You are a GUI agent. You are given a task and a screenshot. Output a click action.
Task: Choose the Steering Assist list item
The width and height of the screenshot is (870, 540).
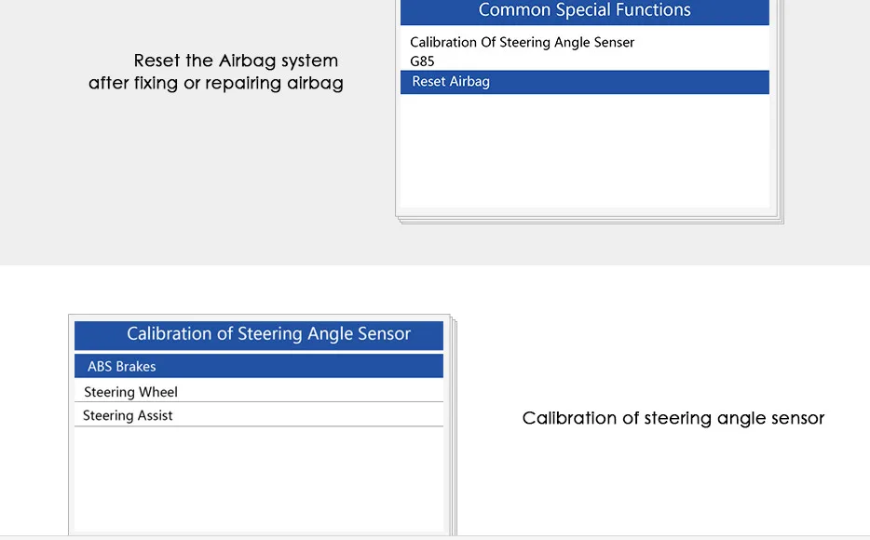259,414
